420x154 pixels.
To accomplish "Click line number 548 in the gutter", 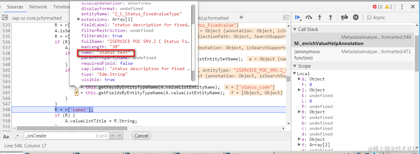I will tap(6, 109).
